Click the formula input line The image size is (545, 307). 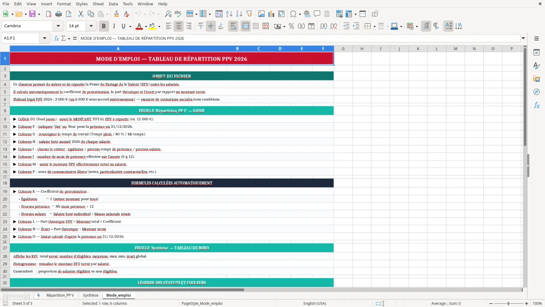point(299,38)
